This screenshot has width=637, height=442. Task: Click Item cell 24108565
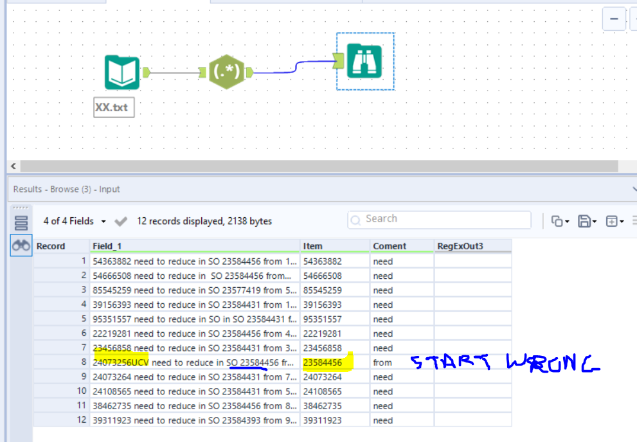[335, 392]
